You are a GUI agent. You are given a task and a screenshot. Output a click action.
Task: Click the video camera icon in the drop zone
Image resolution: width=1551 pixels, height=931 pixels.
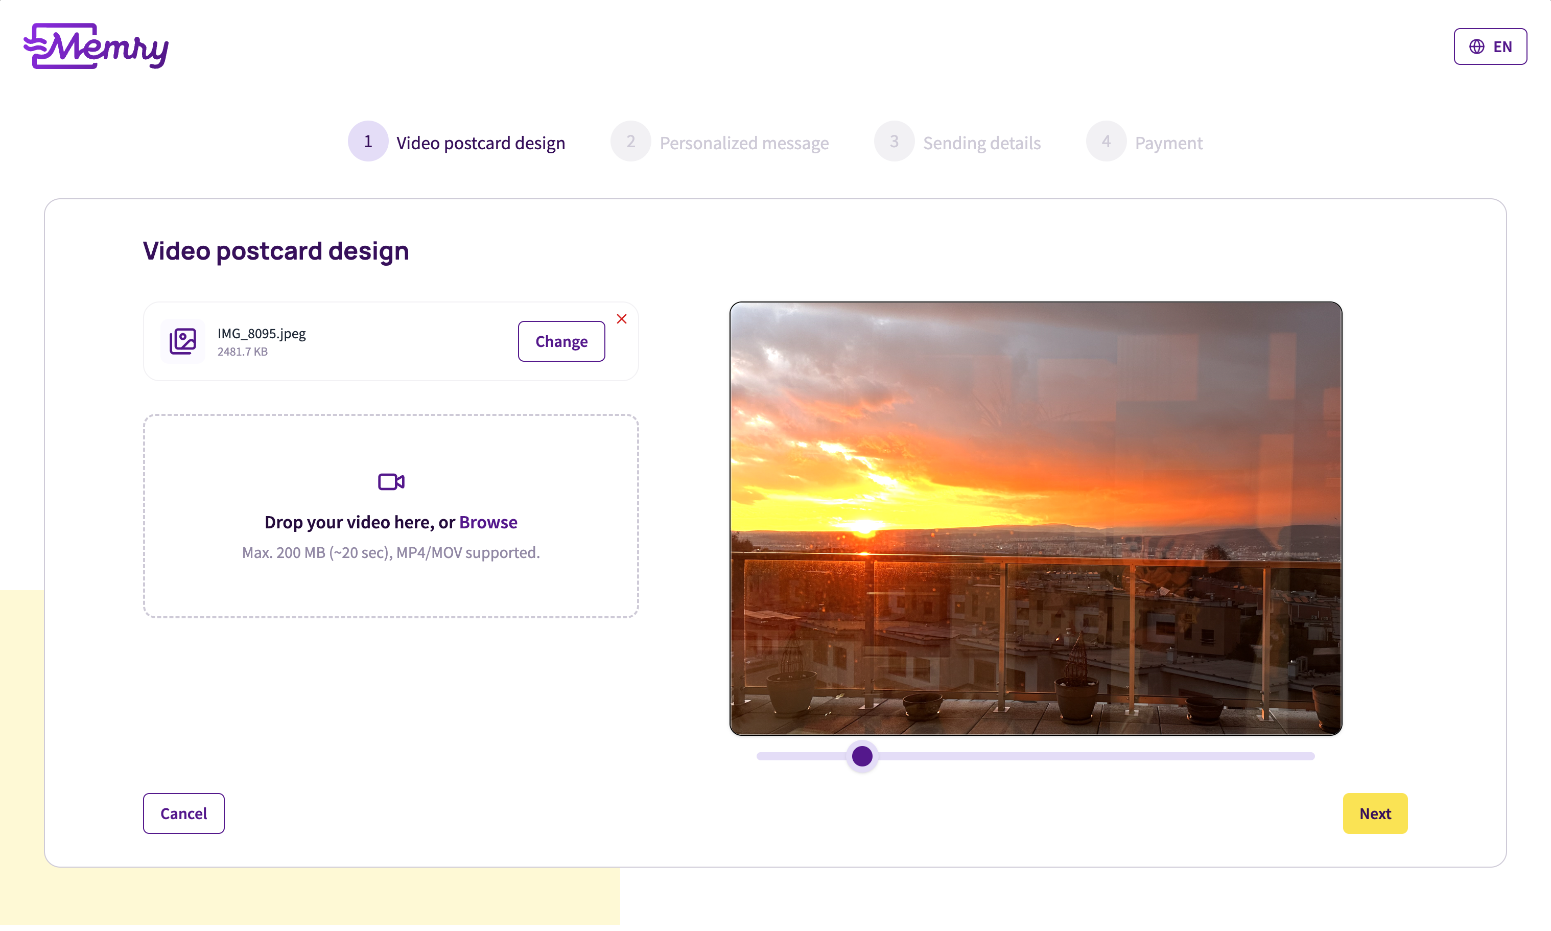pyautogui.click(x=391, y=481)
